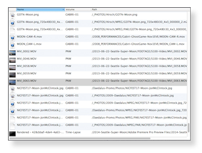Select the MVI_0046.MOV video thumbnail
The image size is (202, 153).
(13, 60)
